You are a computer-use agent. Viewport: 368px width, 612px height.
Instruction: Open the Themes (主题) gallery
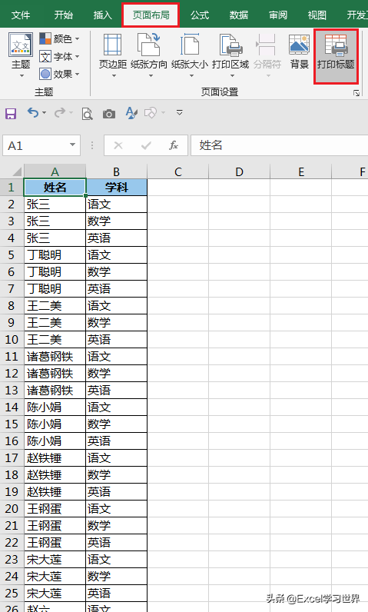click(x=21, y=55)
